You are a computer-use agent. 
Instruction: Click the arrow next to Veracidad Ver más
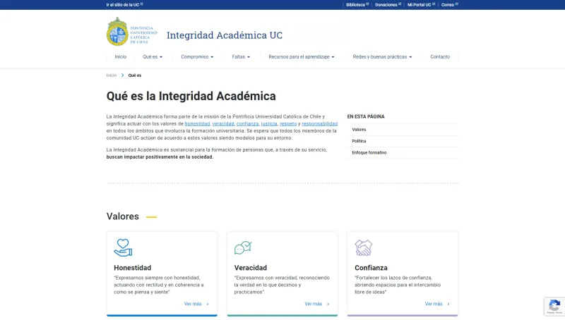click(x=328, y=304)
